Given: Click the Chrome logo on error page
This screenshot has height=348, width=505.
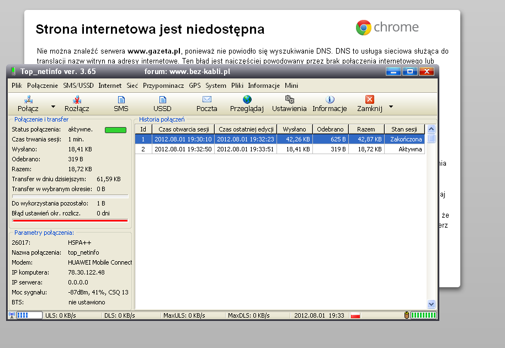Looking at the screenshot, I should (364, 28).
